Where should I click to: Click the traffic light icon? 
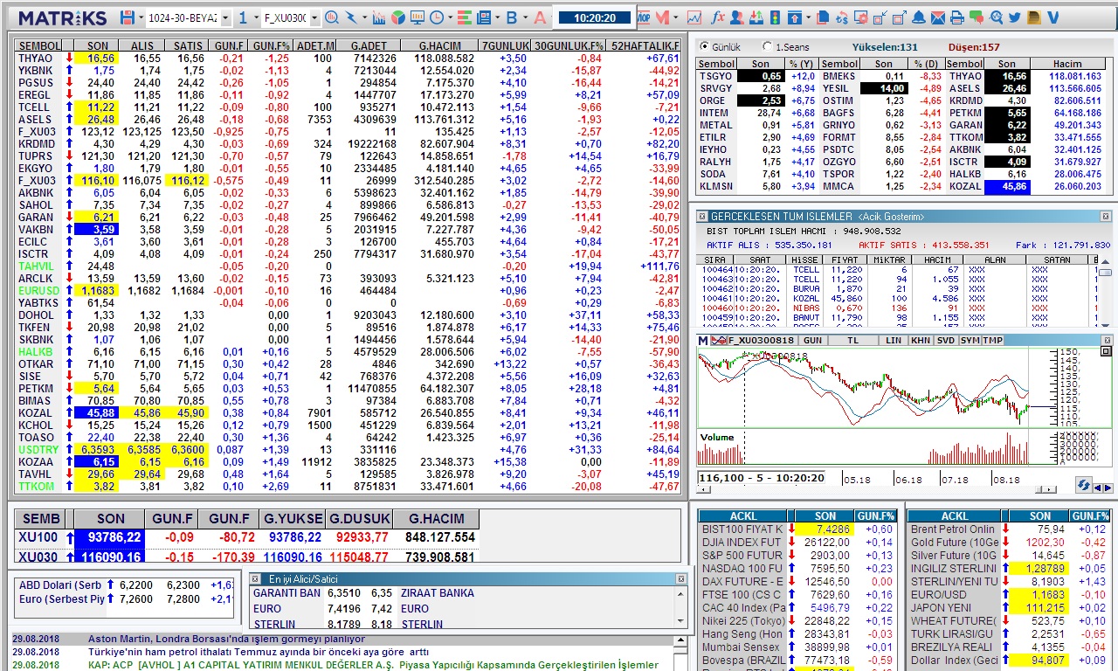coord(775,17)
